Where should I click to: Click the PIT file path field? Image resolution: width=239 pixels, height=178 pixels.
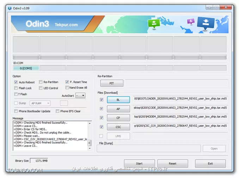[177, 83]
